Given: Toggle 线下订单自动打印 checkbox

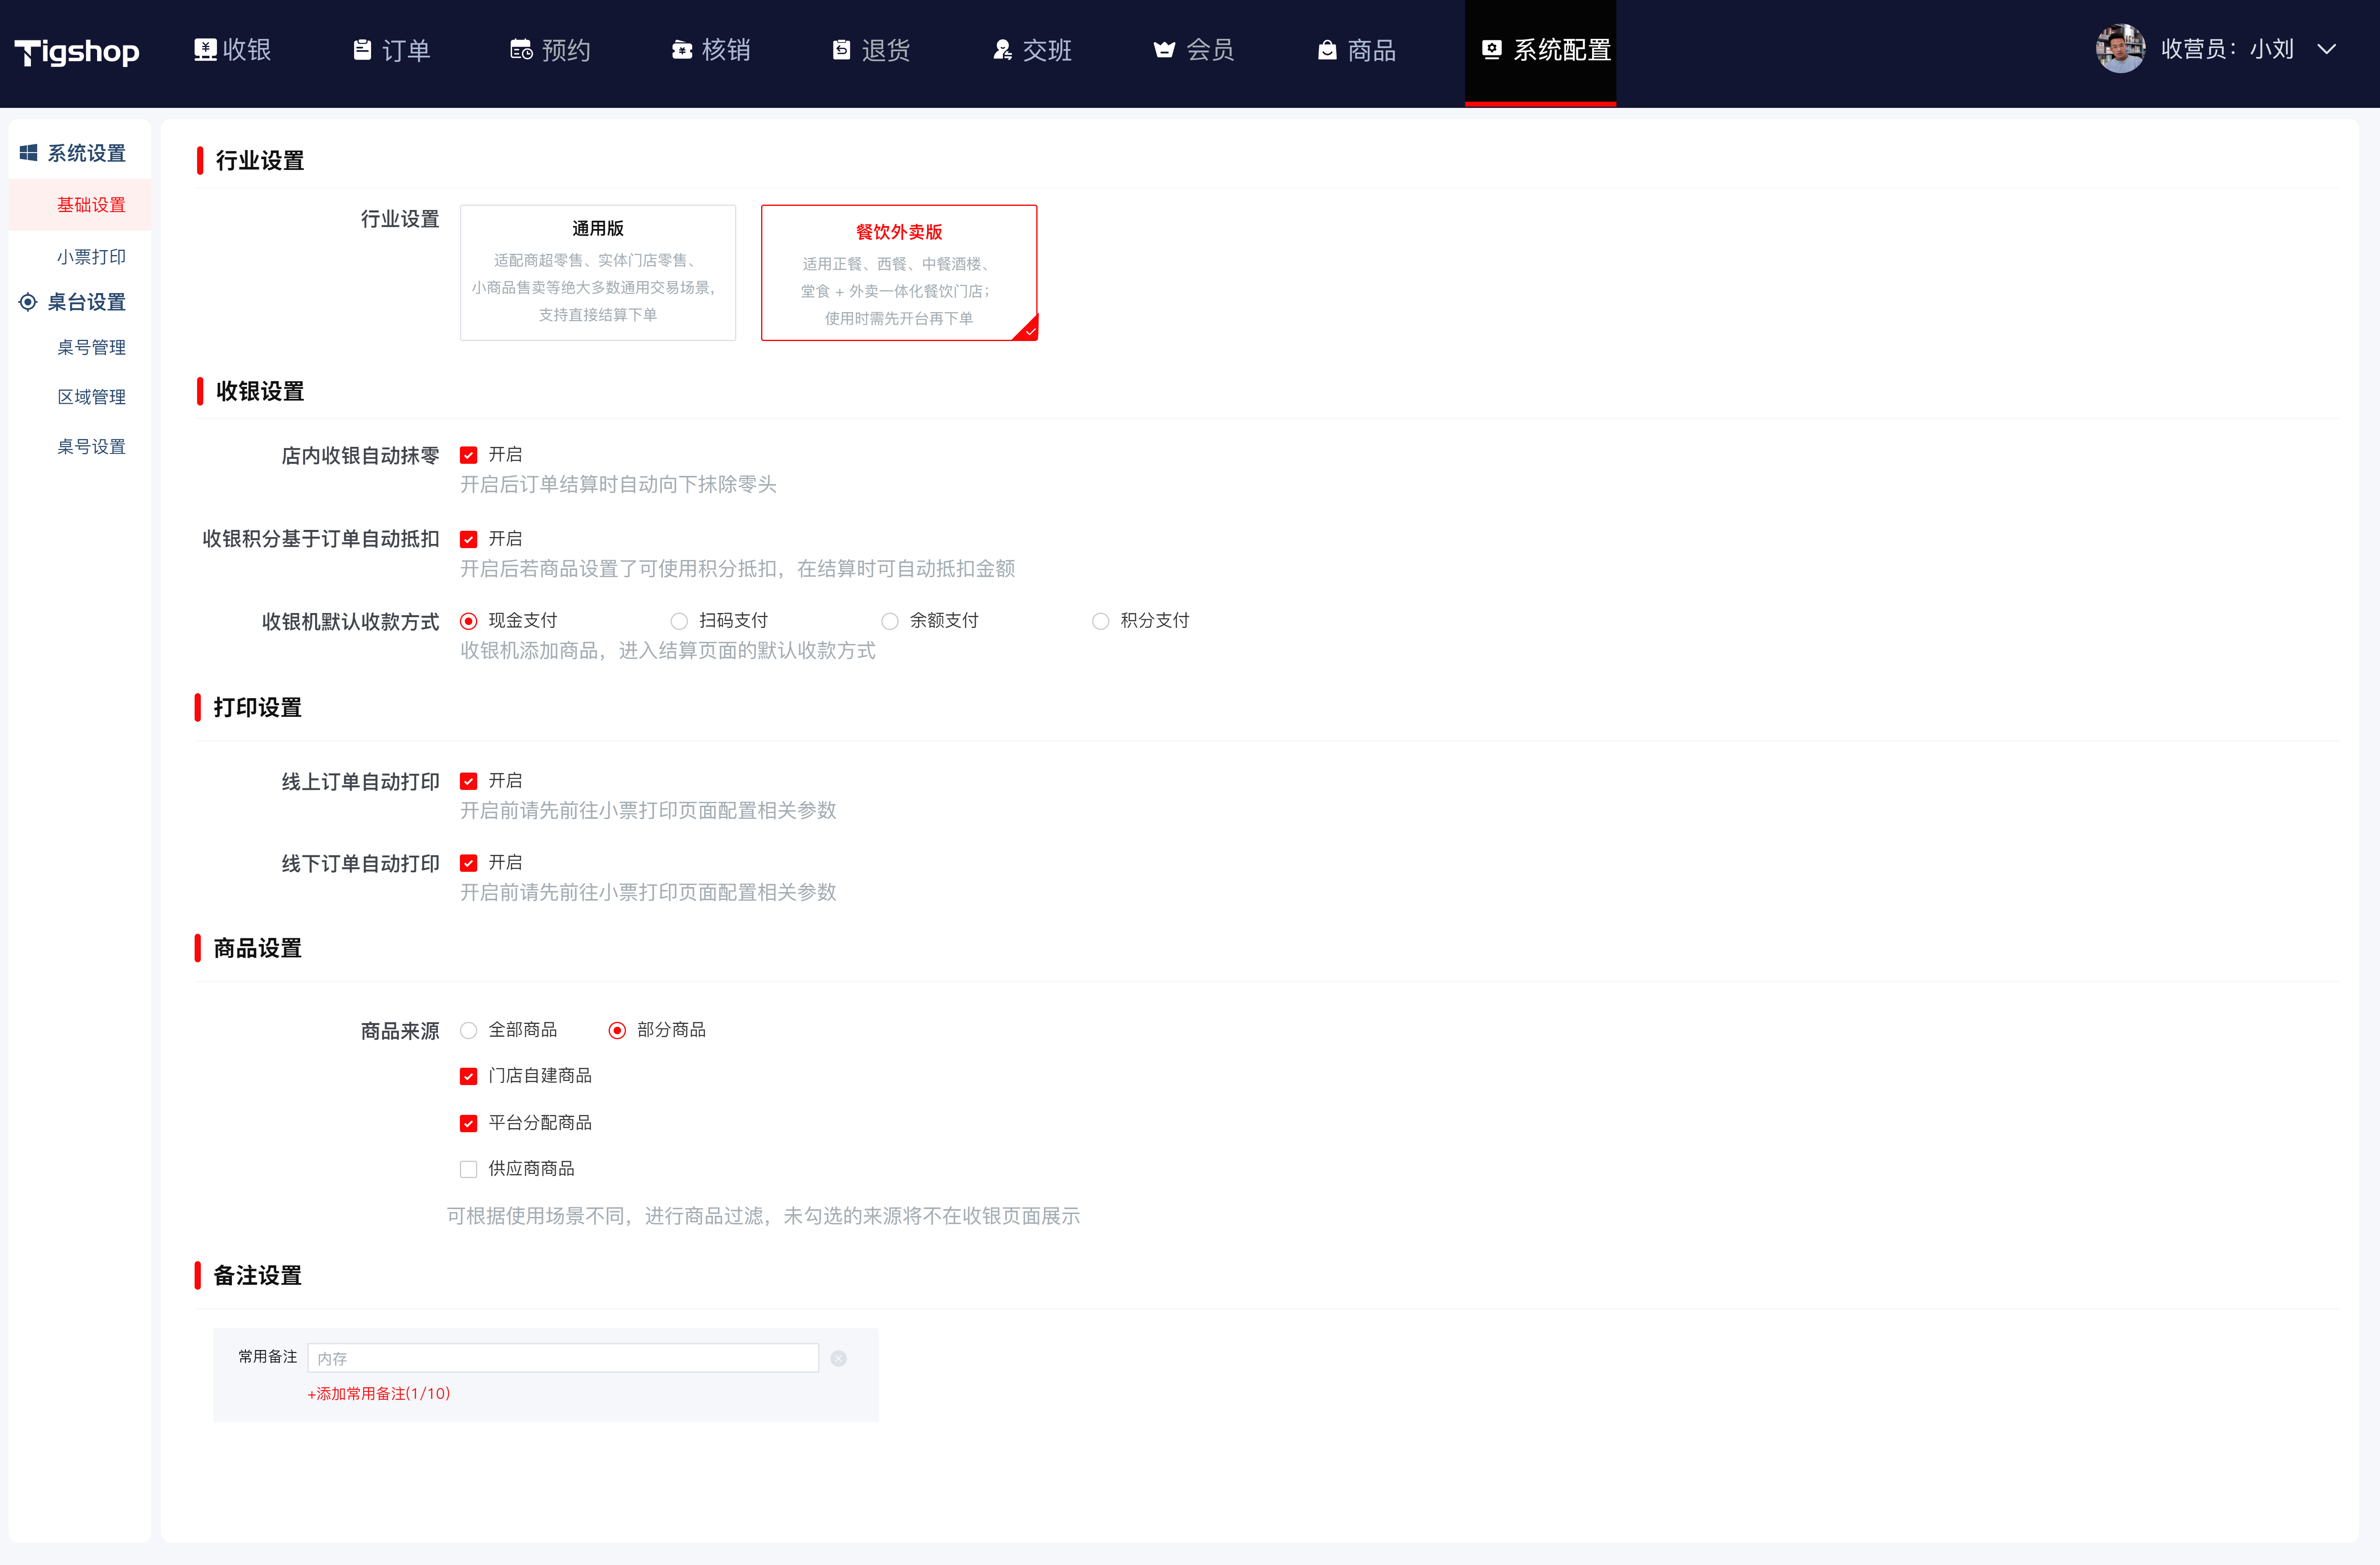Looking at the screenshot, I should click(x=468, y=863).
